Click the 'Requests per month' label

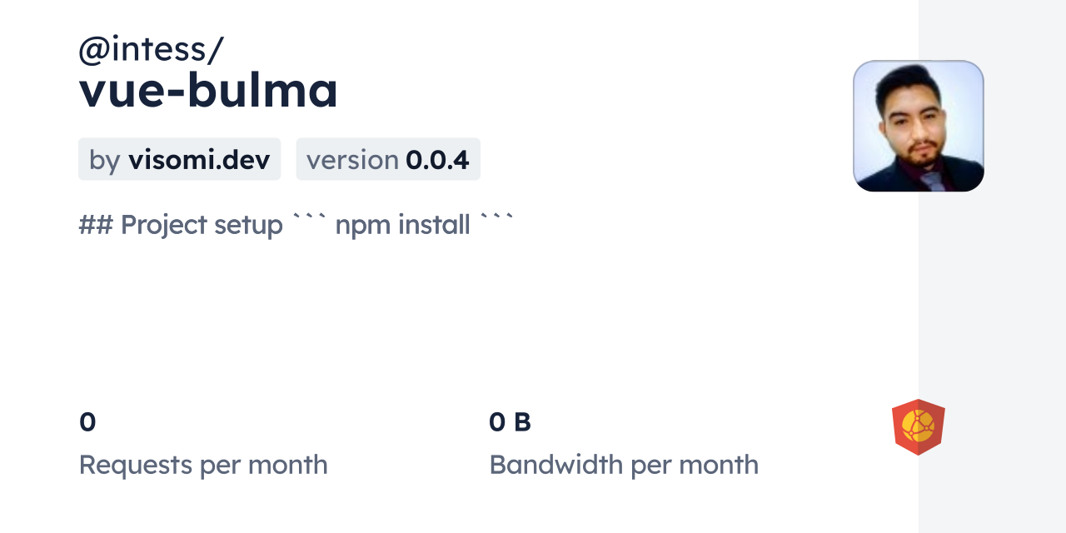click(203, 465)
